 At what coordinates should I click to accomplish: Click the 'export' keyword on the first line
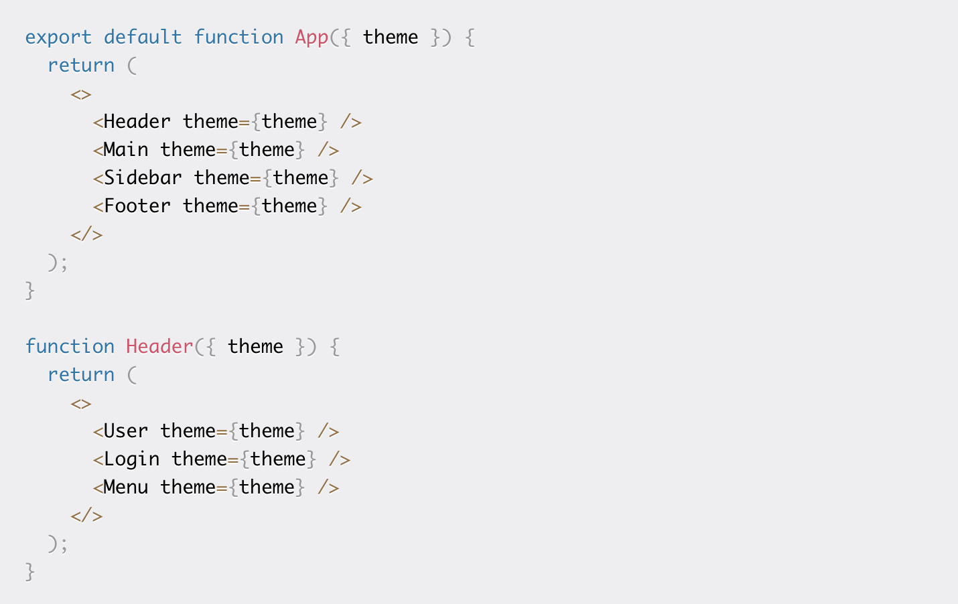coord(58,37)
